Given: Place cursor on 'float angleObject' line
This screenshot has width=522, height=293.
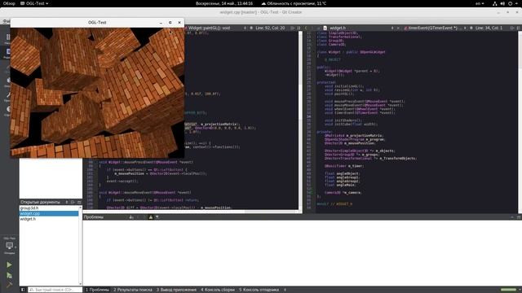Looking at the screenshot, I should click(342, 173).
